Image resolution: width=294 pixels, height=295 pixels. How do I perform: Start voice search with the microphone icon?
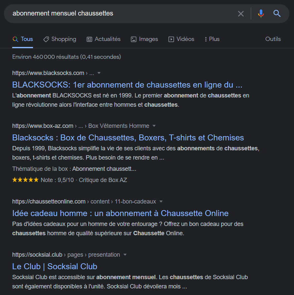261,14
